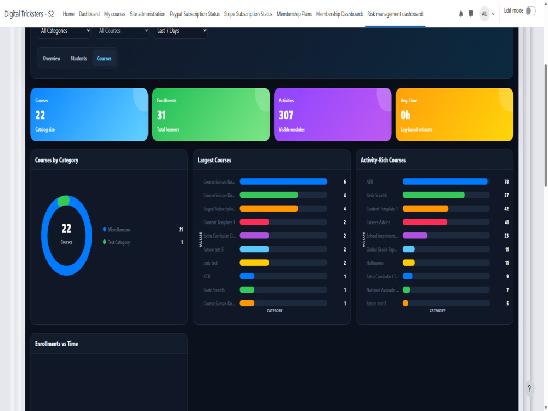Click the Digital Tricksters - S2 site name
The height and width of the screenshot is (411, 548).
(29, 14)
